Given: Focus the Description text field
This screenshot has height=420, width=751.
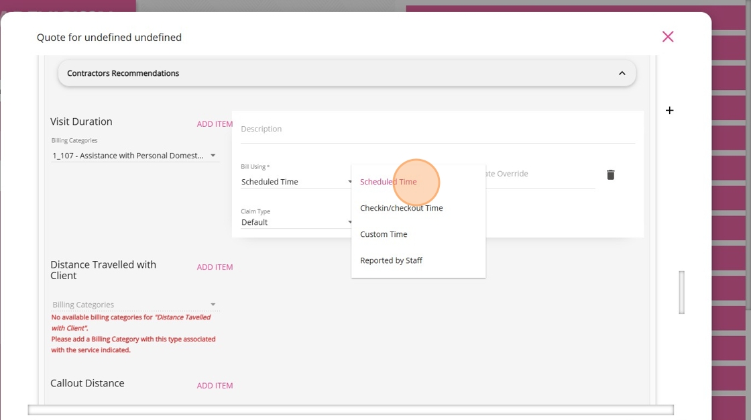Looking at the screenshot, I should coord(438,129).
